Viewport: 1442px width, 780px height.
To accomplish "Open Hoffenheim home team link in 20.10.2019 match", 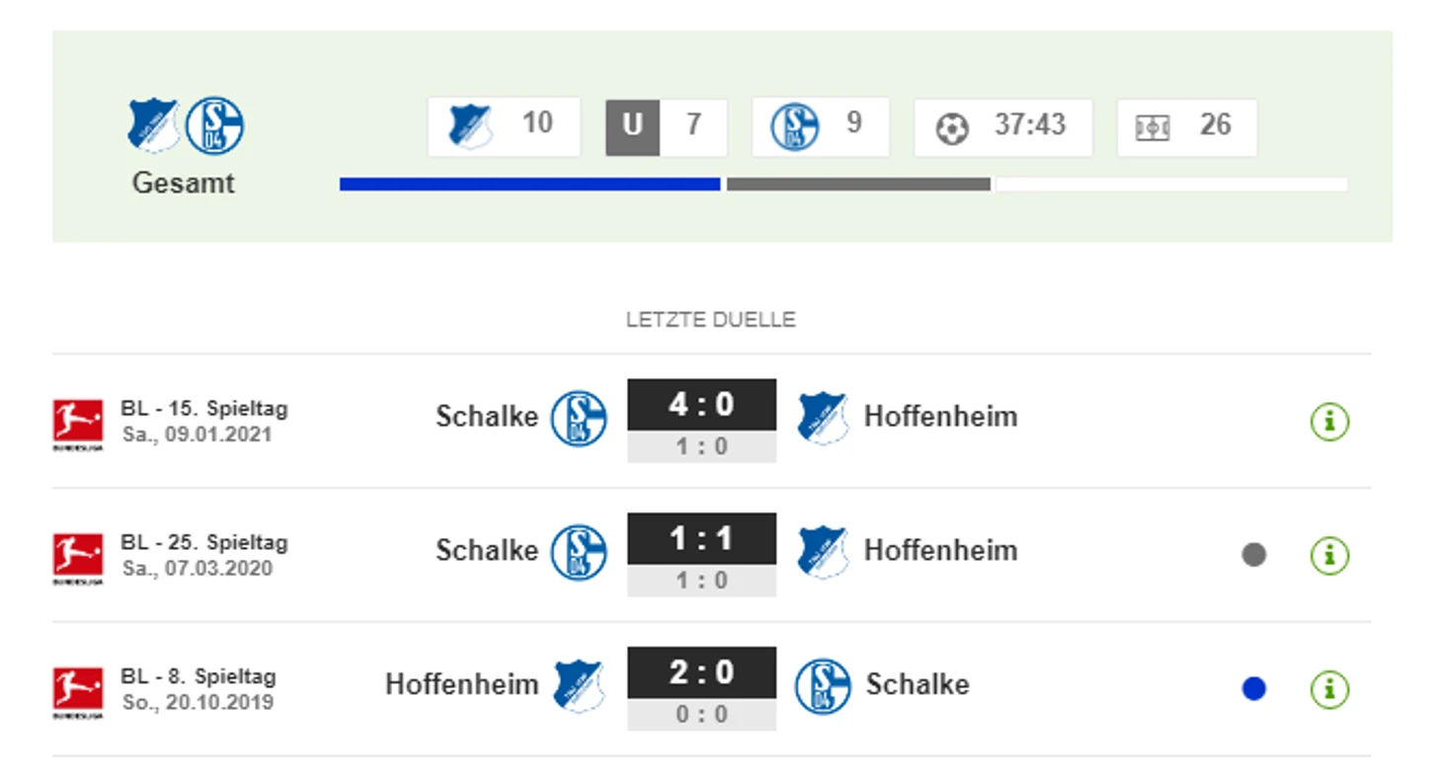I will coord(462,684).
